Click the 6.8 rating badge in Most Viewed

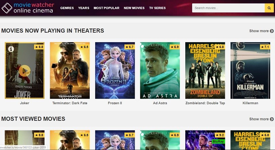tap(265, 135)
